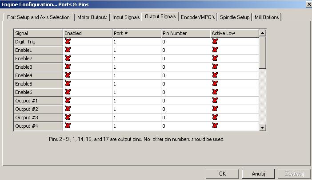Cancel with the Anuluj button

258,174
